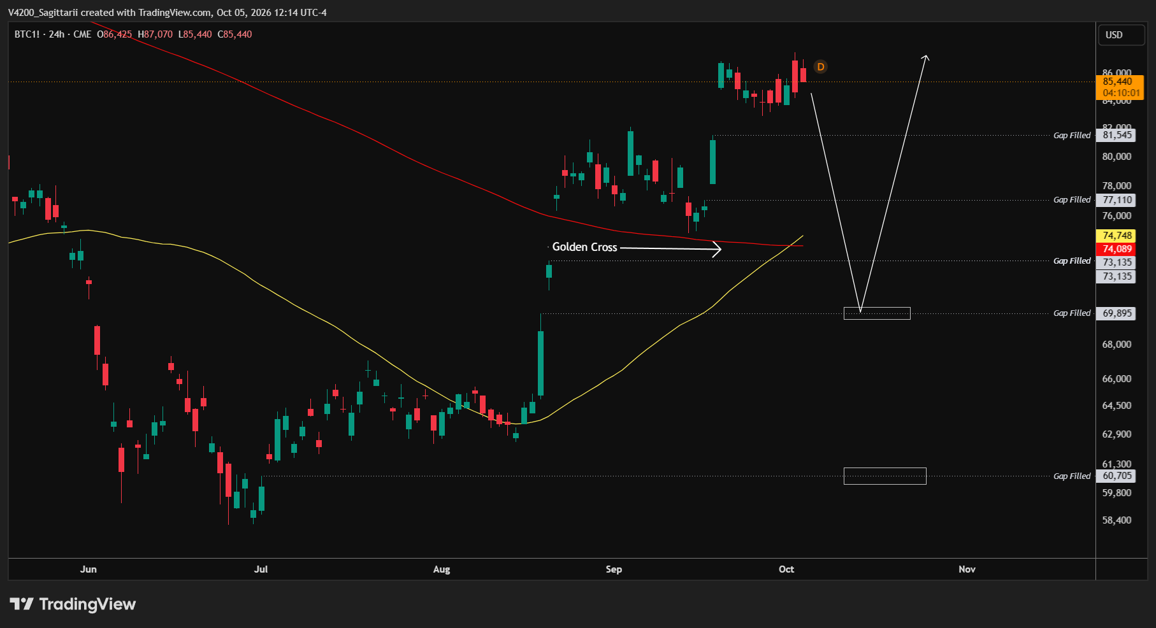Click the BTC1! symbol name
1156x628 pixels.
tap(27, 34)
